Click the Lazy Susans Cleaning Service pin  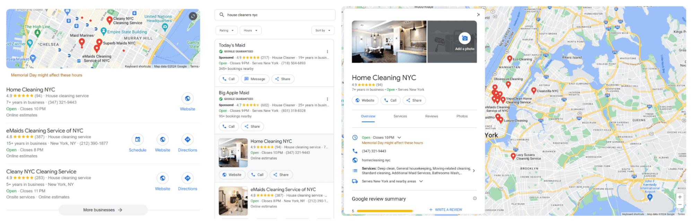513,156
